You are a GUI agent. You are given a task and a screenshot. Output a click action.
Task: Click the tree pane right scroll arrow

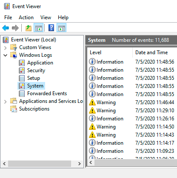coord(80,163)
